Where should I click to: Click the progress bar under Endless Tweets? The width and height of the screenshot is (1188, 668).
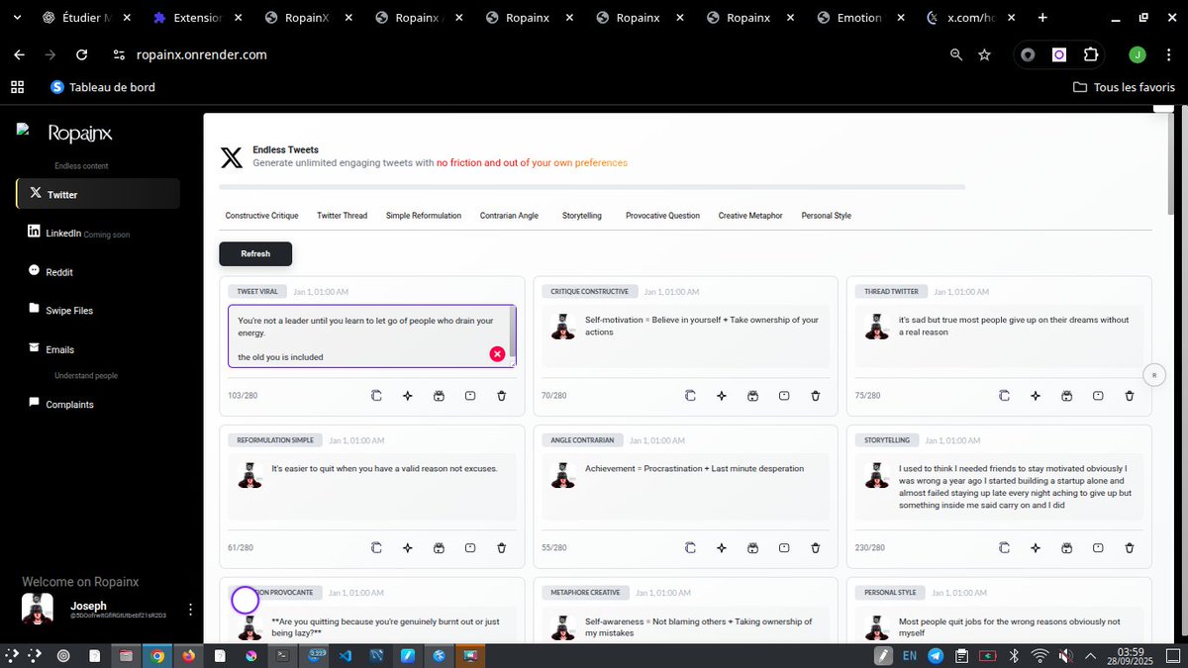[x=592, y=186]
